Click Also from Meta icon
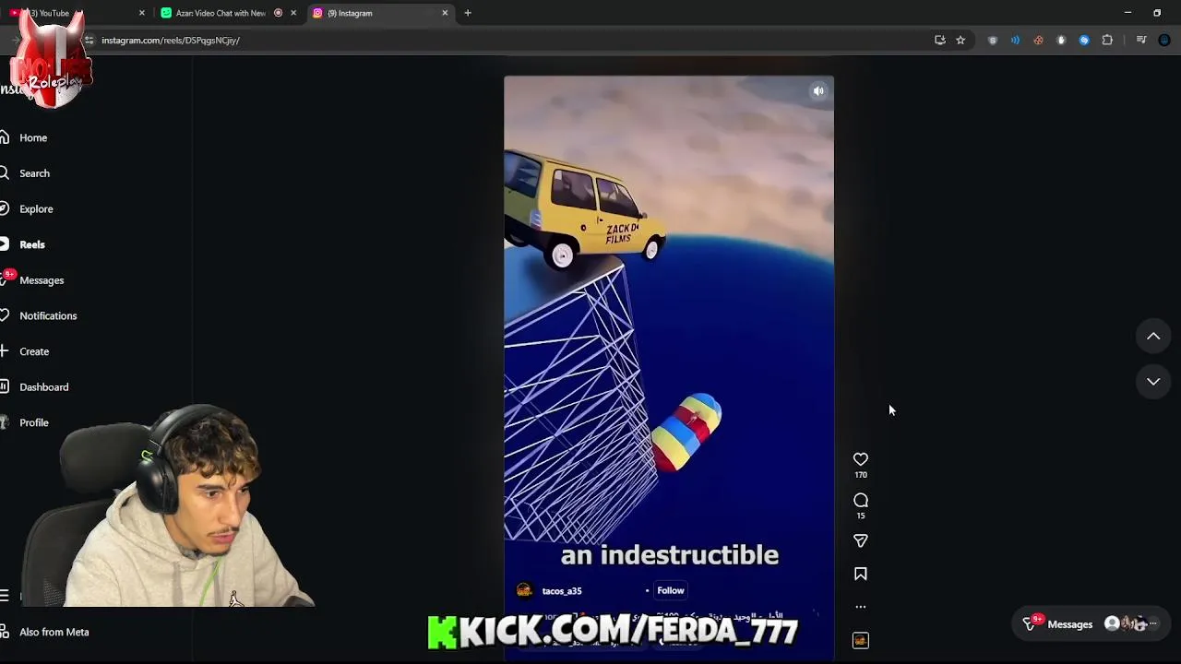The height and width of the screenshot is (664, 1181). (x=5, y=632)
